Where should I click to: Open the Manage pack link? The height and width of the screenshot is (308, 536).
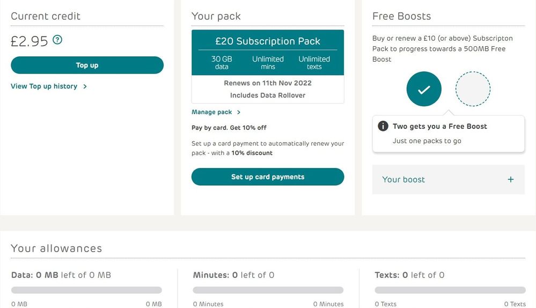click(x=211, y=112)
